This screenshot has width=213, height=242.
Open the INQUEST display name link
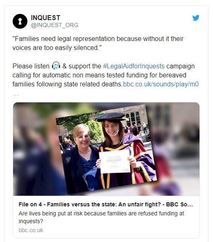(45, 18)
